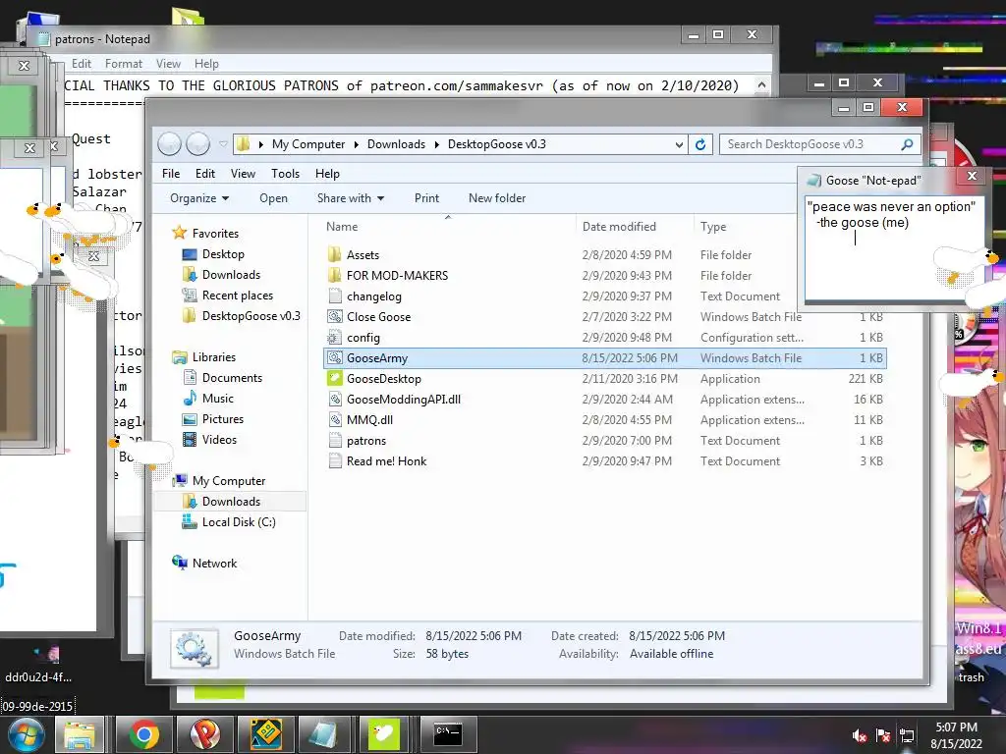The width and height of the screenshot is (1006, 754).
Task: Click the New folder button
Action: 497,198
